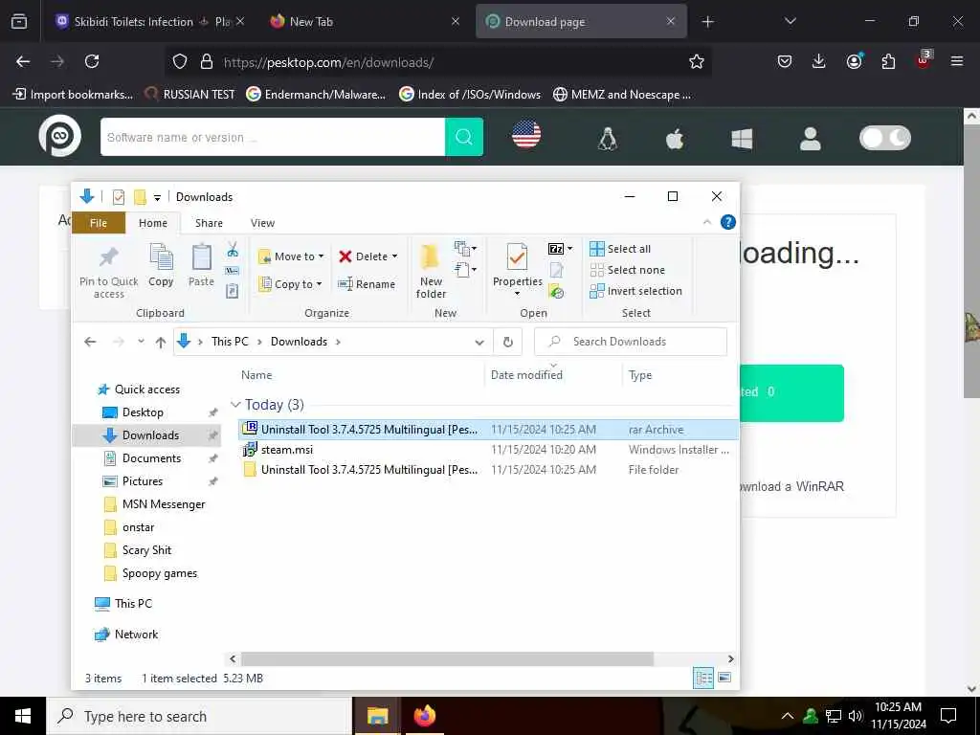
Task: Open Spoopy games in sidebar
Action: coord(160,573)
